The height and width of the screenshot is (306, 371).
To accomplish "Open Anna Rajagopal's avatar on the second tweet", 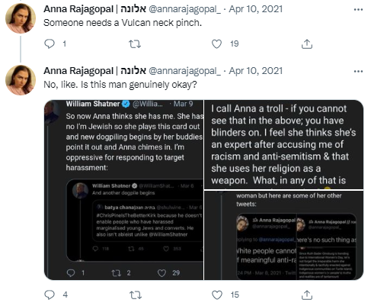I will tap(21, 80).
